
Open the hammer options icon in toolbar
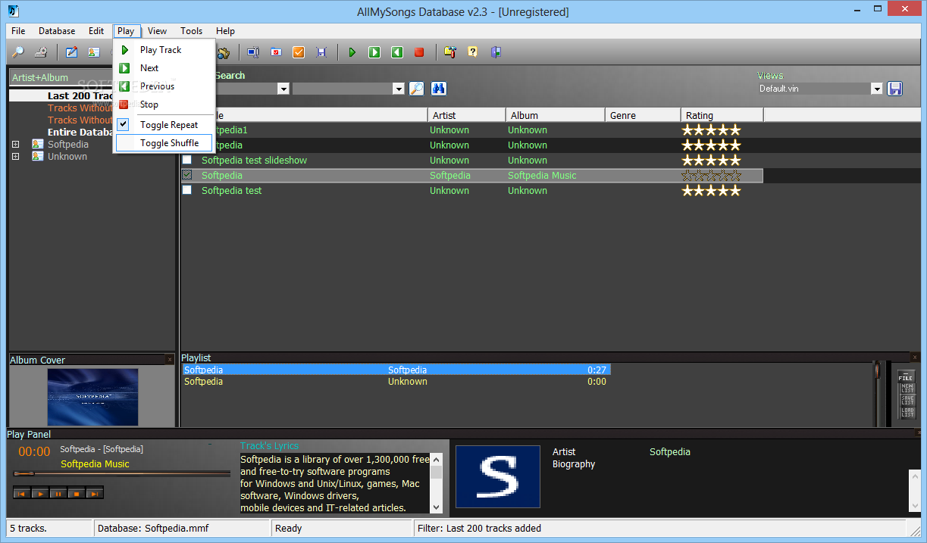coord(450,52)
